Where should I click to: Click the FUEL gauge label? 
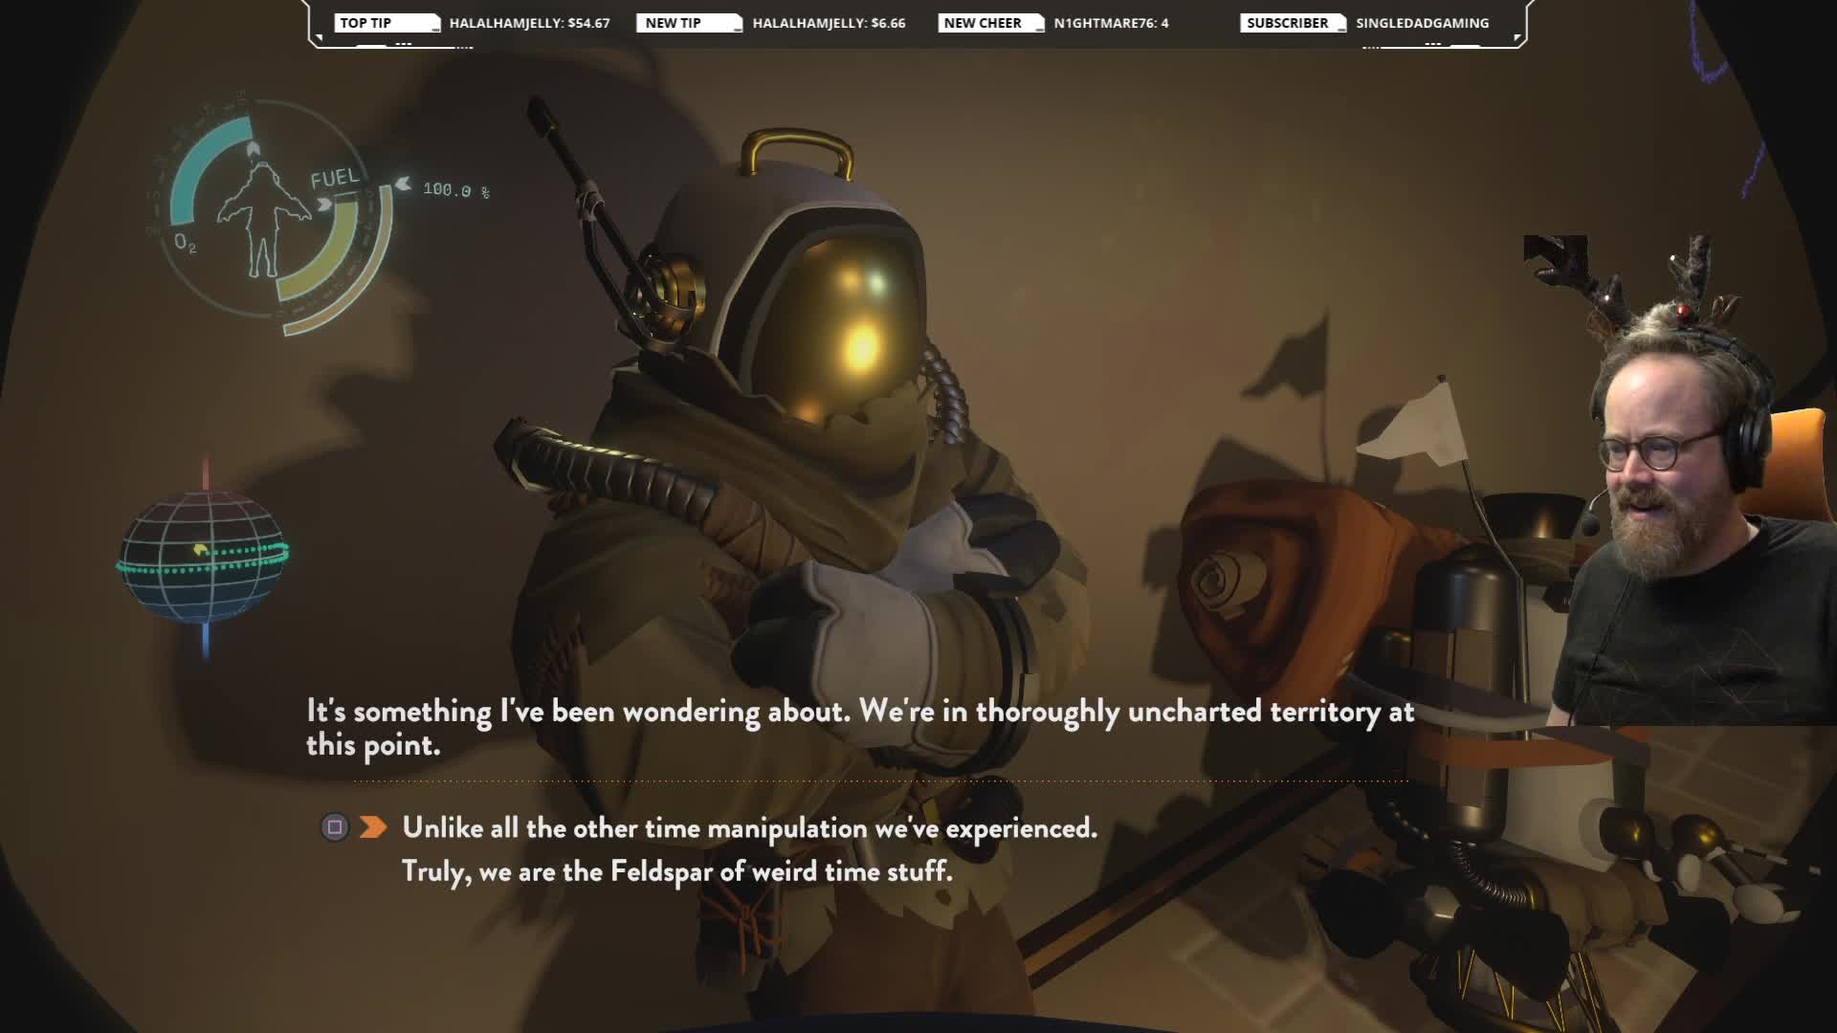(335, 179)
